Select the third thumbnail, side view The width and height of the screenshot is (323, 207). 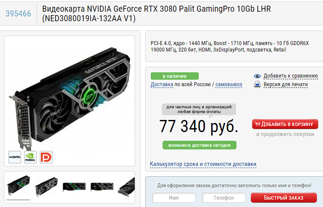pyautogui.click(x=74, y=187)
